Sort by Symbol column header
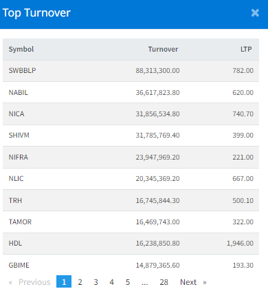Viewport: 268px width, 300px height. point(21,49)
